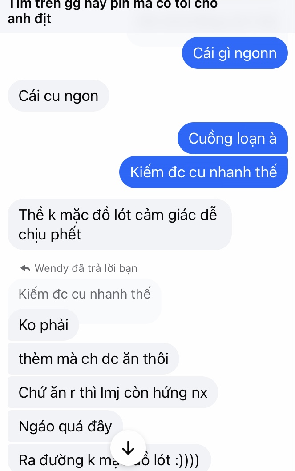Tap the sent message 'Cái gì ngonn'
Viewport: 295px width, 471px height.
click(x=234, y=53)
